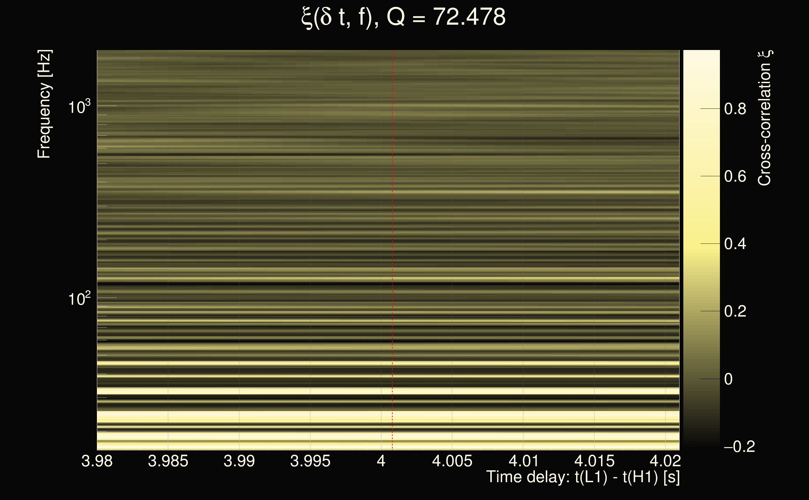Click the 4.02 x-axis tick label
The height and width of the screenshot is (500, 809).
point(665,461)
